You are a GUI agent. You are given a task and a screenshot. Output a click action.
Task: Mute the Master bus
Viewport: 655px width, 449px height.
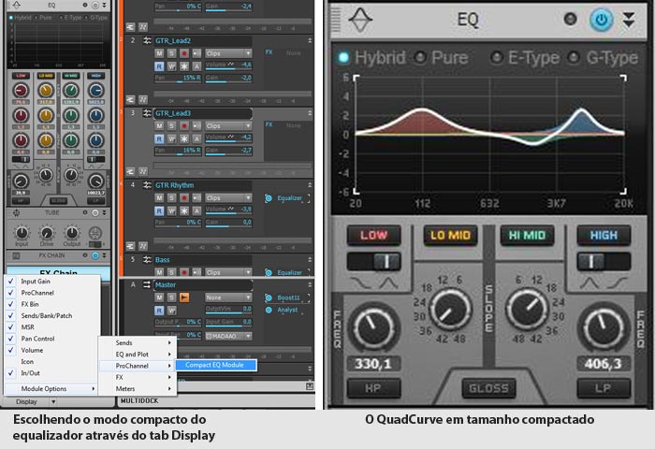coord(159,297)
